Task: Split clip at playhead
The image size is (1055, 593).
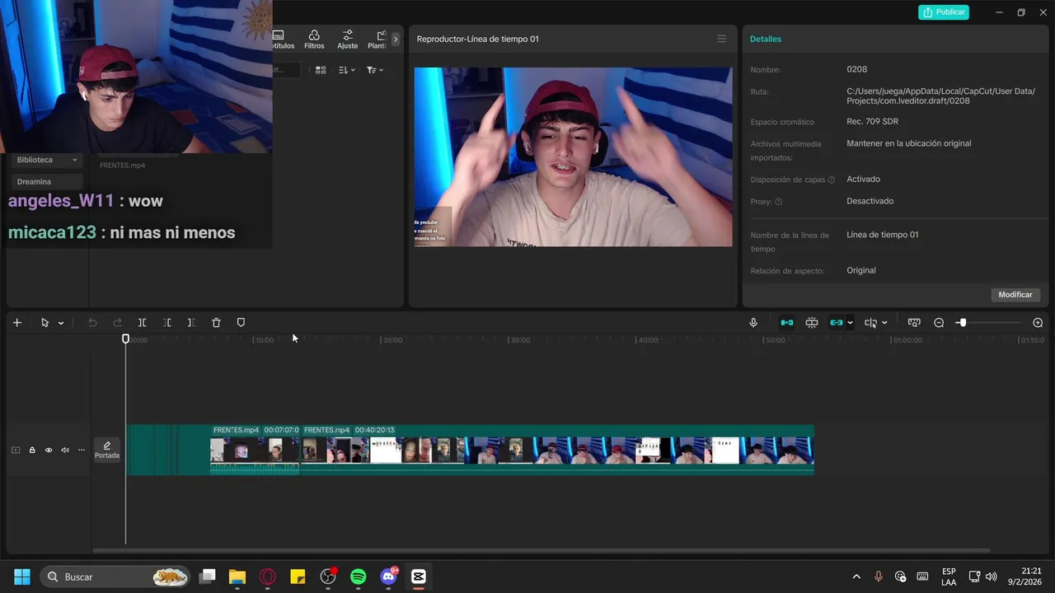Action: [x=143, y=323]
